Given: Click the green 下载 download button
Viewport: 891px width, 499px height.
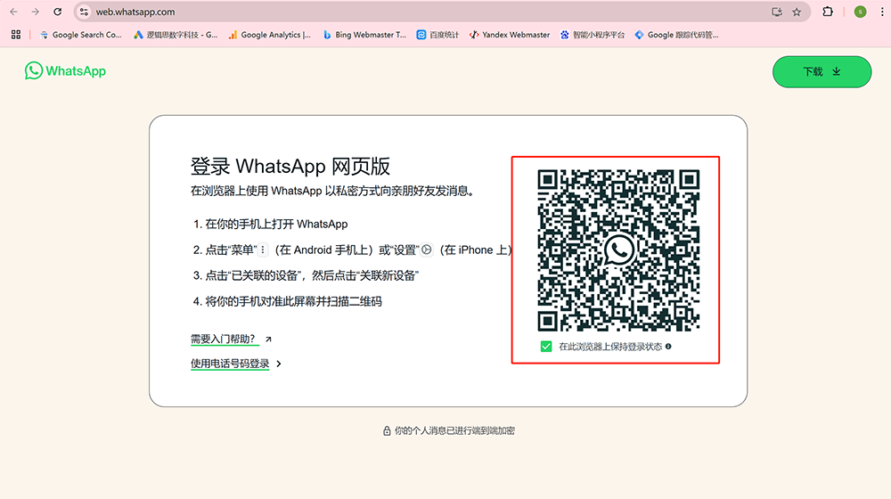Looking at the screenshot, I should pos(822,71).
